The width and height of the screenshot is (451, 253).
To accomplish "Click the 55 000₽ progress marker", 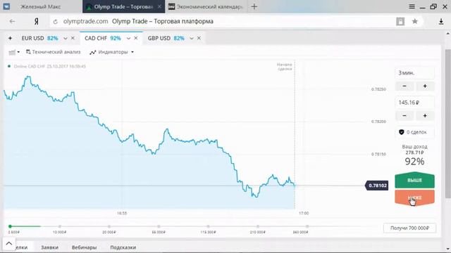I will click(159, 226).
